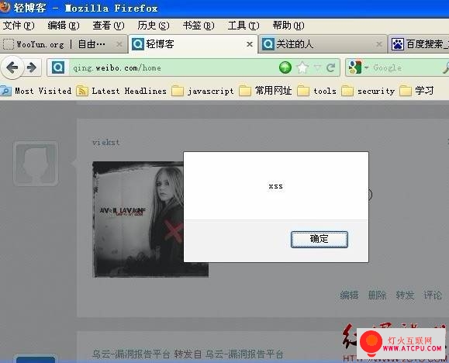
Task: Click the Qing site icon in address bar
Action: pyautogui.click(x=58, y=67)
